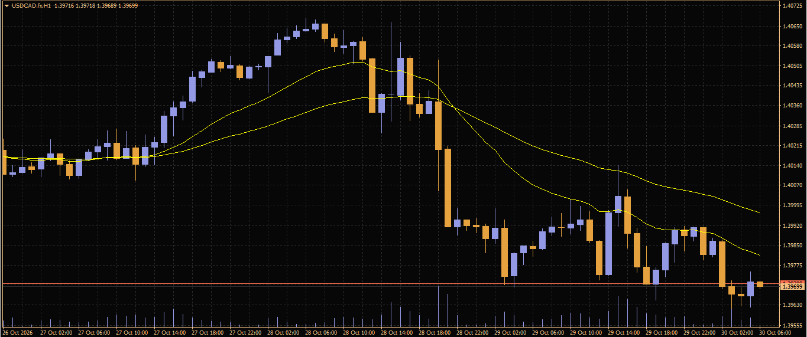Click the 1.40140 price scale label
This screenshot has height=337, width=807.
pos(792,165)
